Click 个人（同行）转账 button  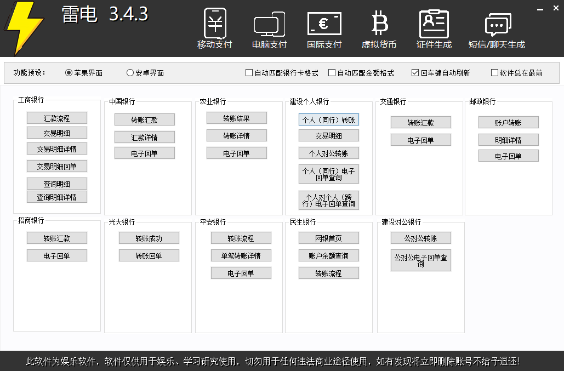click(x=329, y=119)
